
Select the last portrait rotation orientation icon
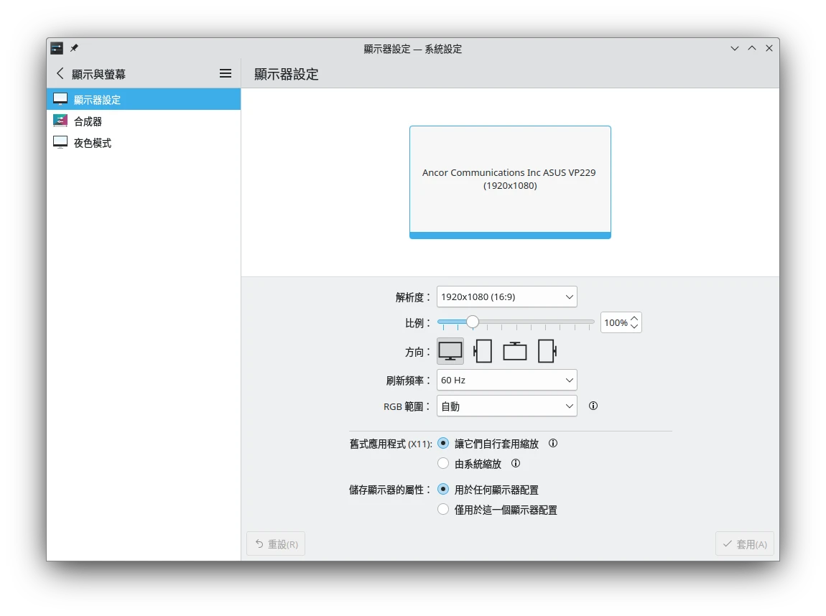click(x=547, y=351)
